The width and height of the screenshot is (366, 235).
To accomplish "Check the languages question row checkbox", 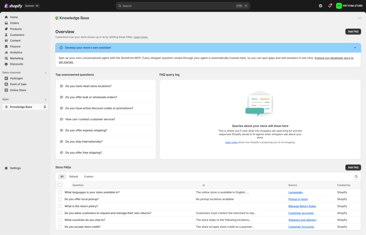I will (60, 192).
